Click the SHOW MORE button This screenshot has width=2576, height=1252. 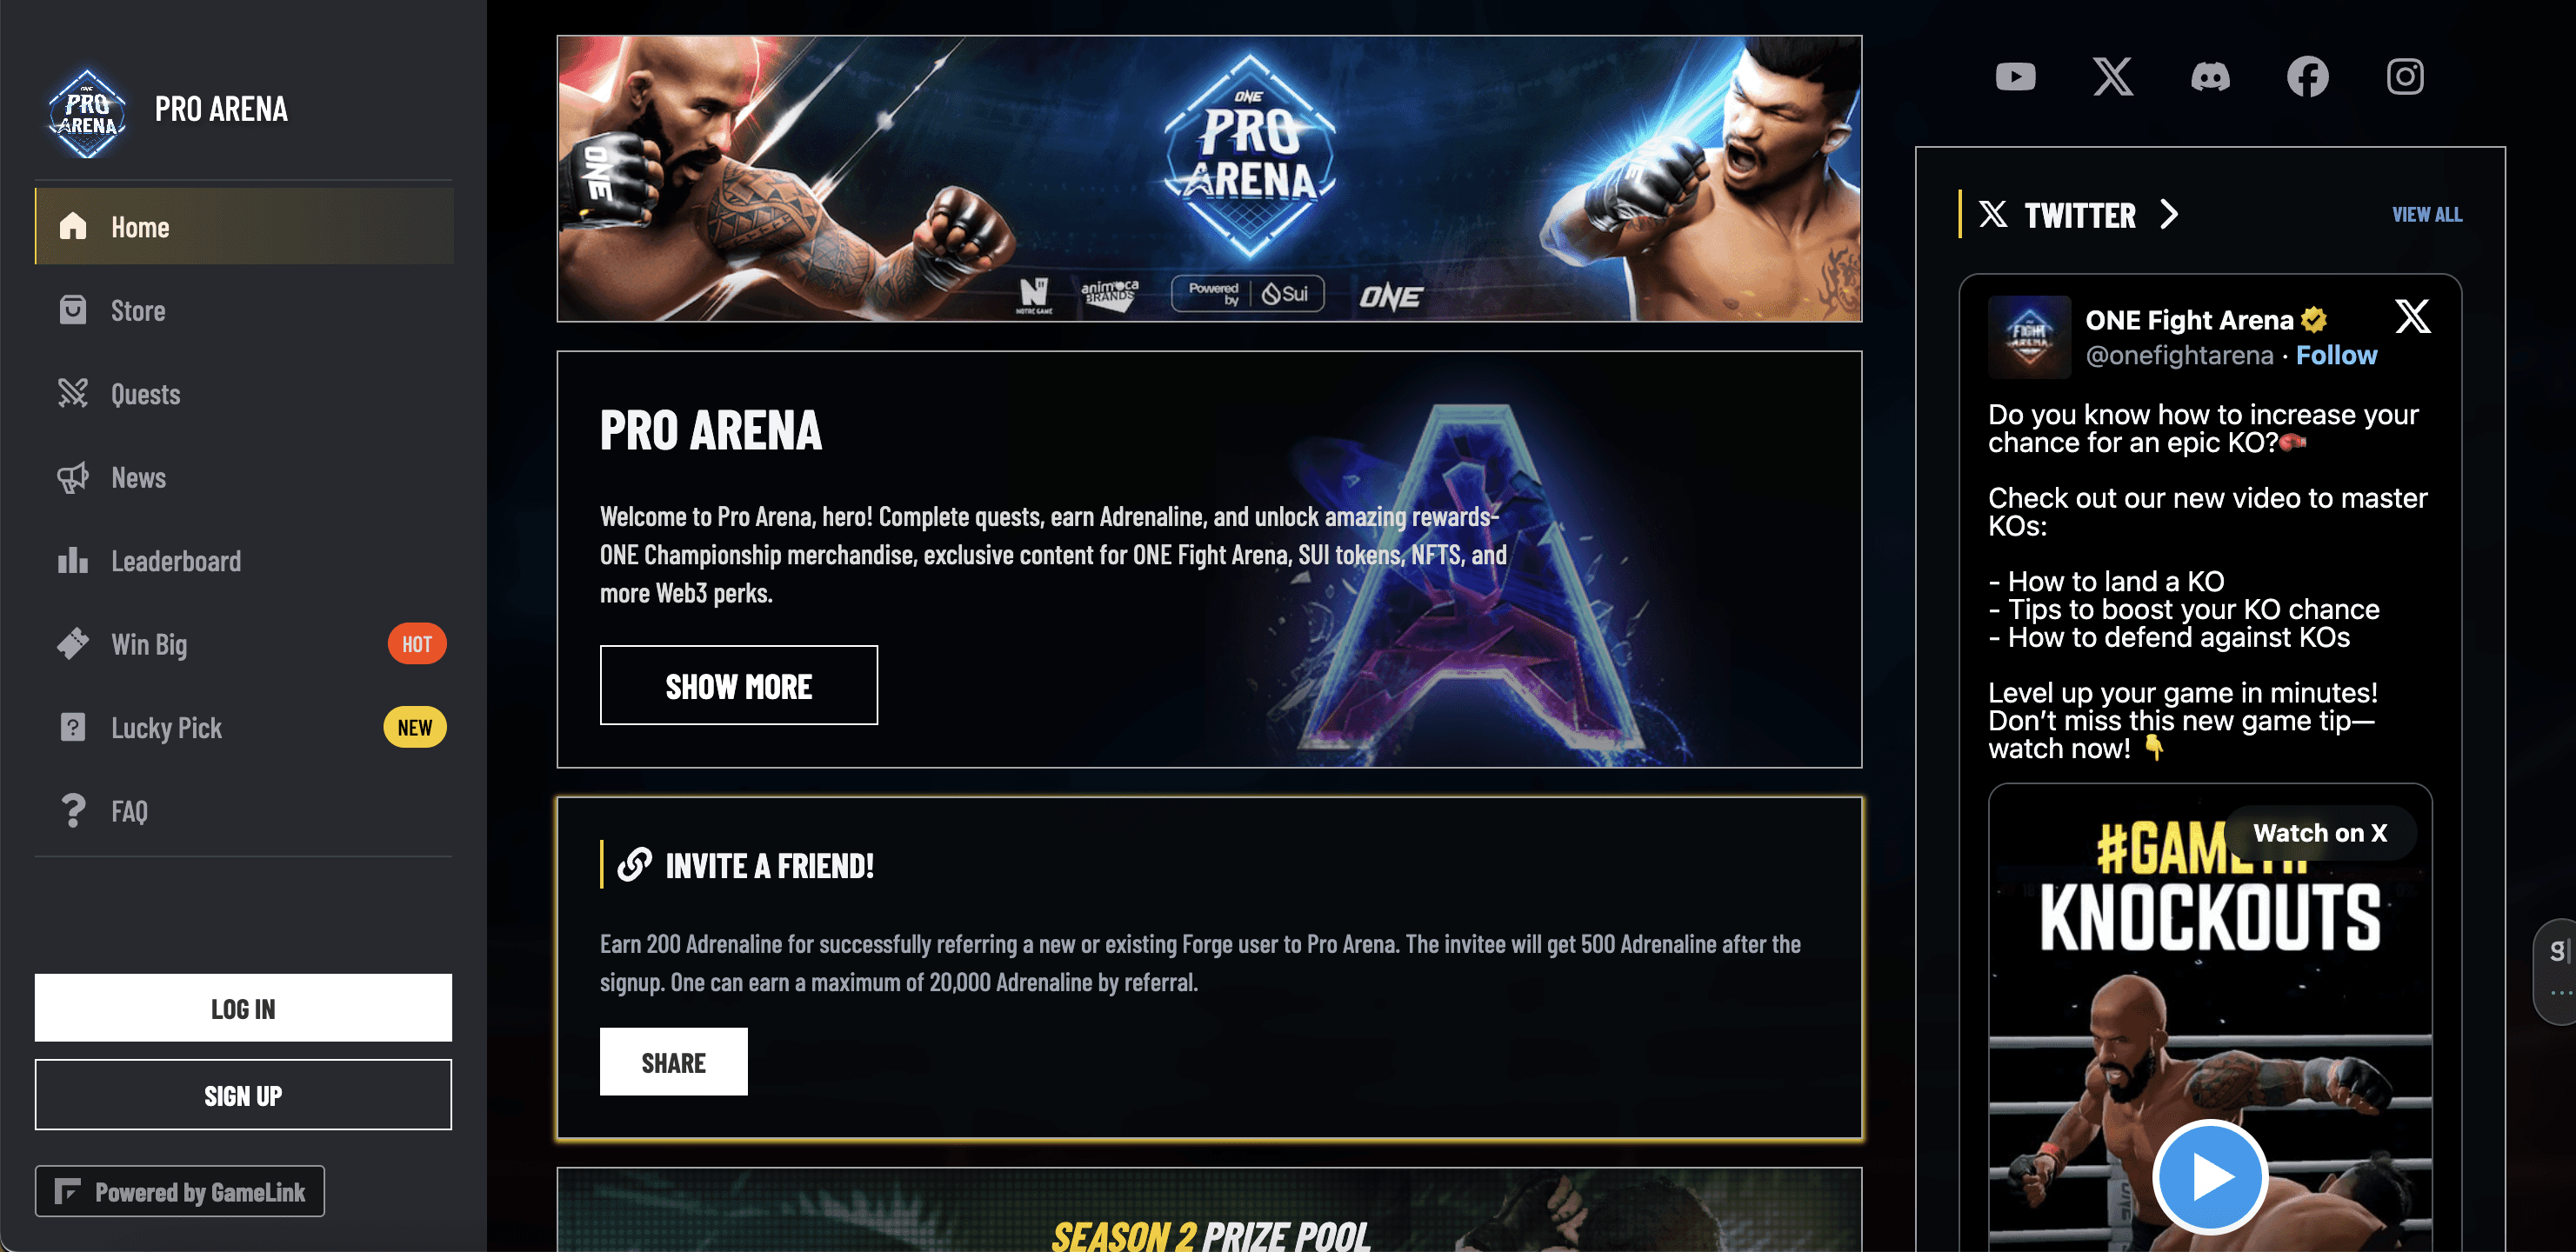738,685
